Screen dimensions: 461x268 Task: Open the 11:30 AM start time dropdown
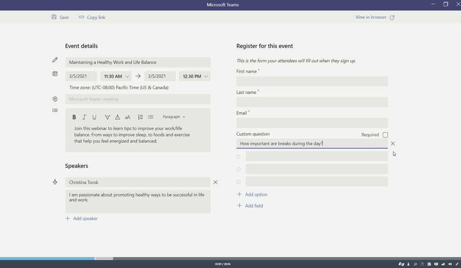point(116,77)
